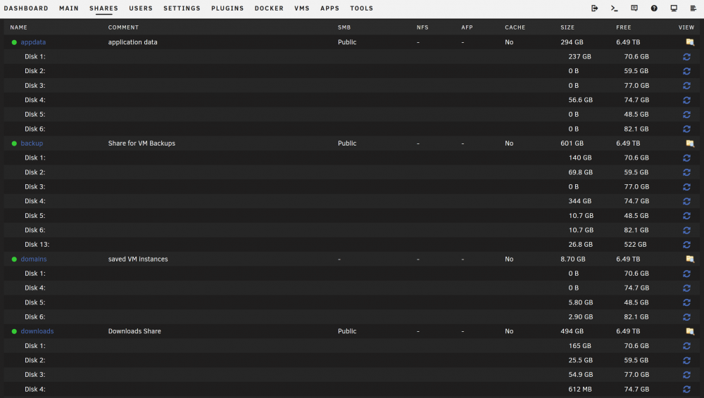Switch to the Main tab
The width and height of the screenshot is (704, 398).
[x=69, y=8]
